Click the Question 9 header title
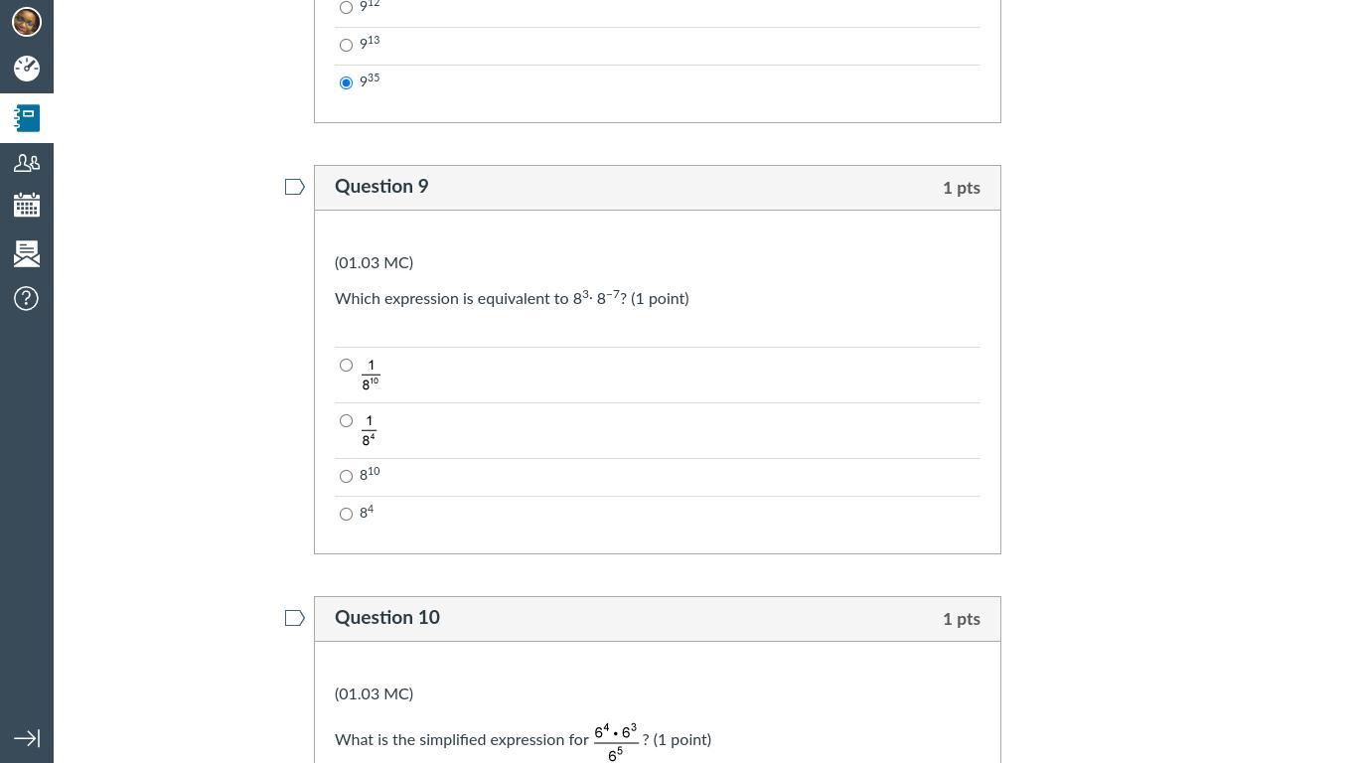This screenshot has width=1357, height=763. point(381,187)
